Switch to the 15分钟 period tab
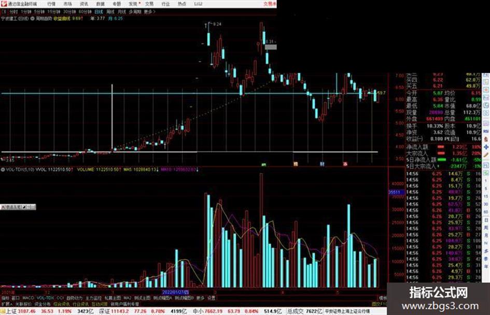The width and height of the screenshot is (490, 315). tap(54, 12)
